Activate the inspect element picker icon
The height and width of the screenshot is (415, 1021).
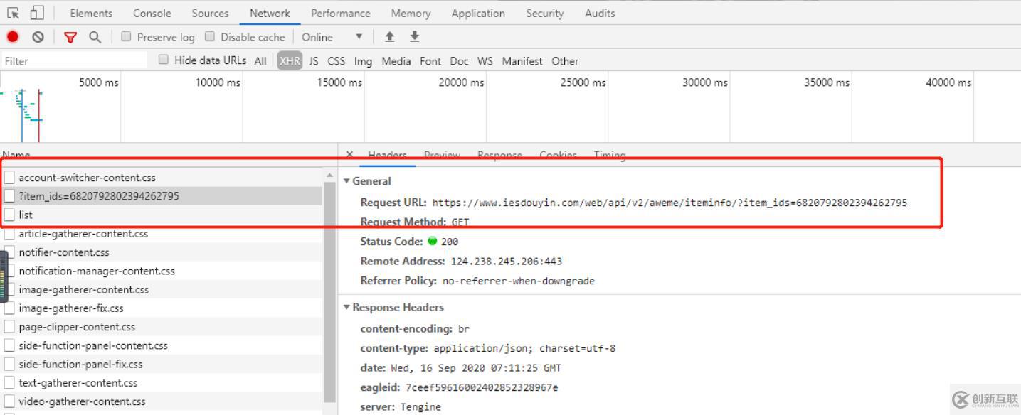(13, 13)
